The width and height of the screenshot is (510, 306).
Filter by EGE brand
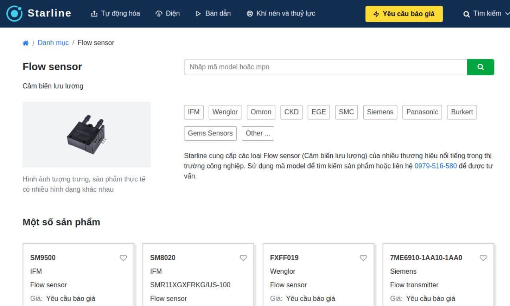tap(319, 112)
